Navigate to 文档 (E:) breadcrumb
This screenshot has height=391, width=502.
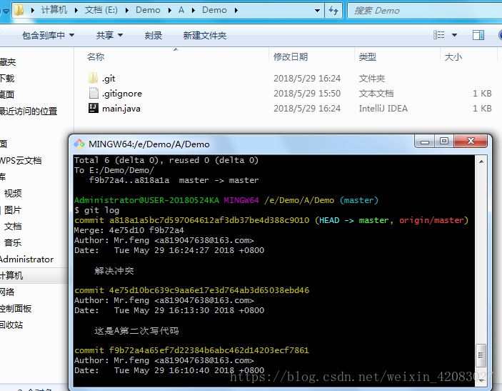click(101, 10)
